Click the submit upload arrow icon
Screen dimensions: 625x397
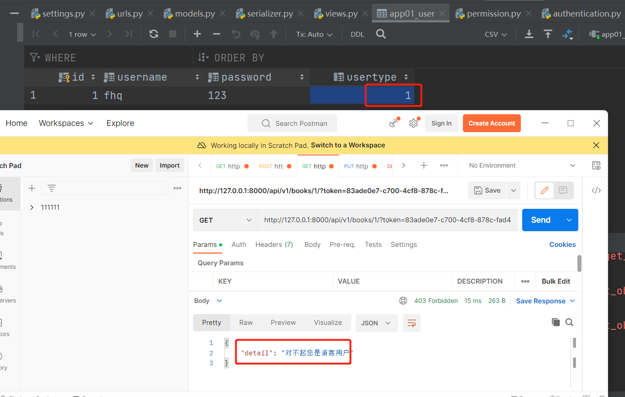273,34
